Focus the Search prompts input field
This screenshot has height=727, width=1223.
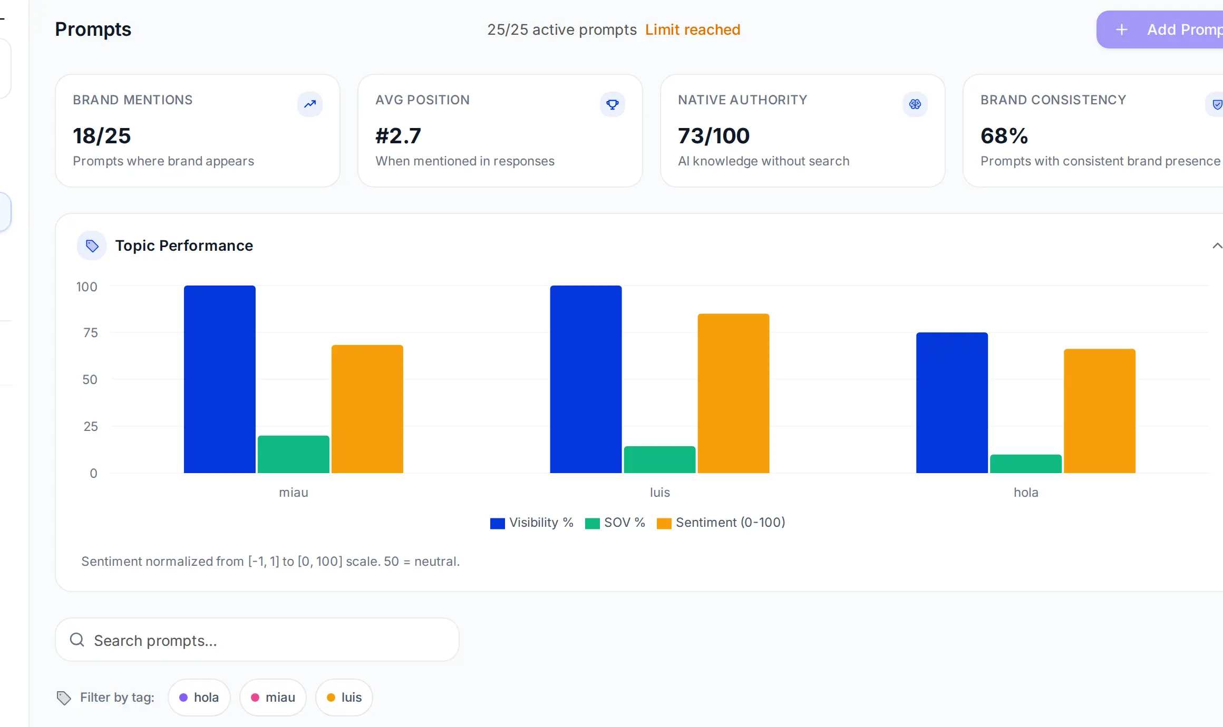pyautogui.click(x=257, y=640)
